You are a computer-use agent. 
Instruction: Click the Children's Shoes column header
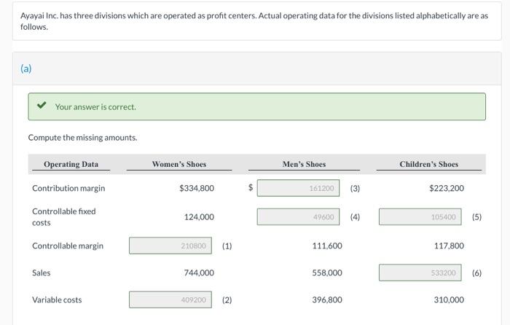[x=428, y=164]
